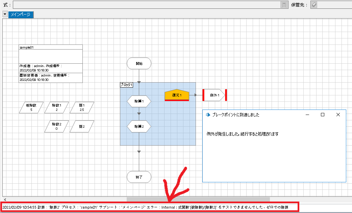The image size is (352, 213).
Task: Select the 復元1 recover stage
Action: (x=177, y=95)
